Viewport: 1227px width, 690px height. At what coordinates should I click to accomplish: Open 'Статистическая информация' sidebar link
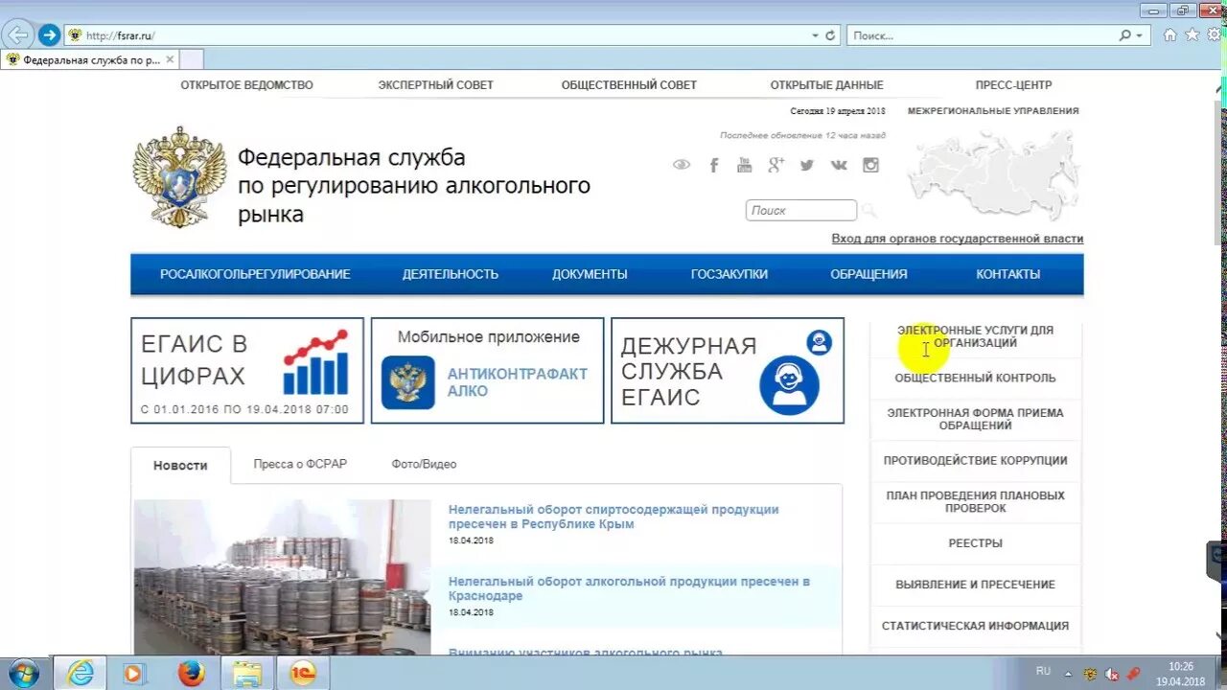(x=975, y=625)
